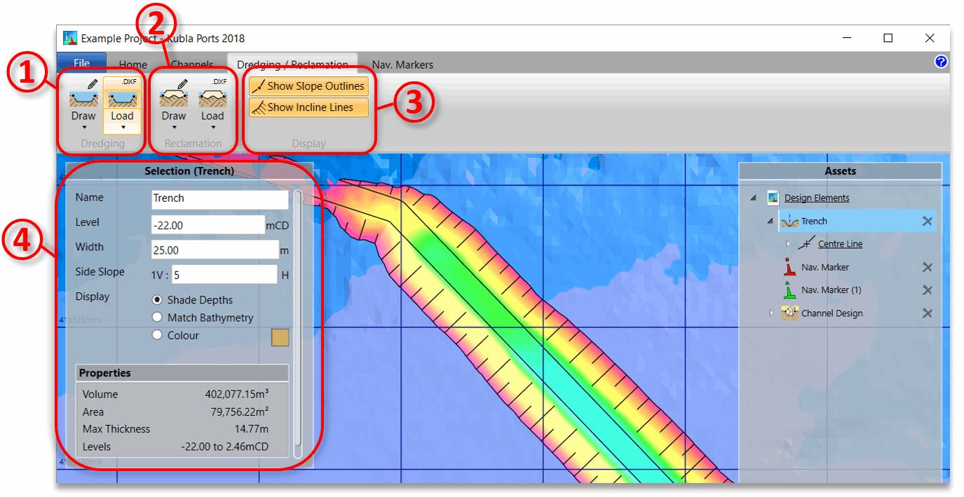Open the Dredging Draw dropdown arrow
Viewport: 964px width, 497px height.
click(83, 128)
